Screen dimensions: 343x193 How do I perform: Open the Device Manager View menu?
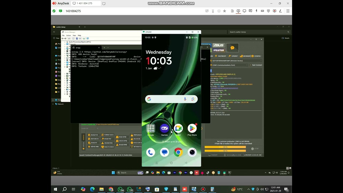point(74,35)
